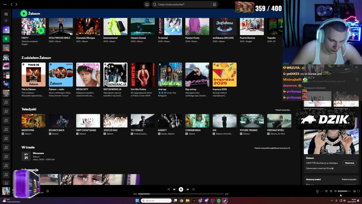This screenshot has height=204, width=362.
Task: Click 'Pokaż wszystkie najbliższe koncerty (1)' link
Action: tap(272, 148)
